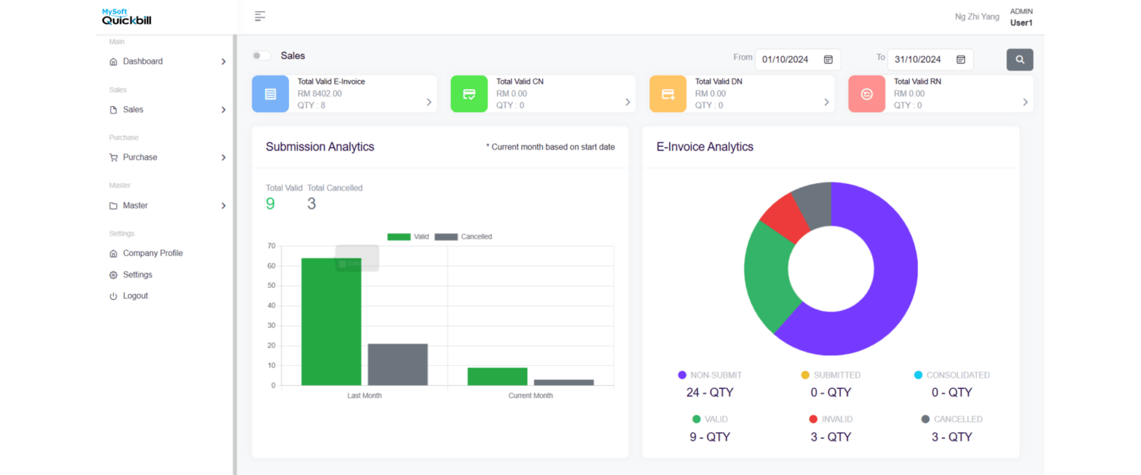The height and width of the screenshot is (475, 1141).
Task: Click the magnifier search button
Action: (1020, 59)
